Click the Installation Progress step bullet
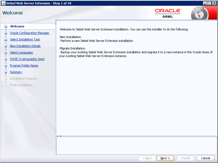 pyautogui.click(x=6, y=79)
